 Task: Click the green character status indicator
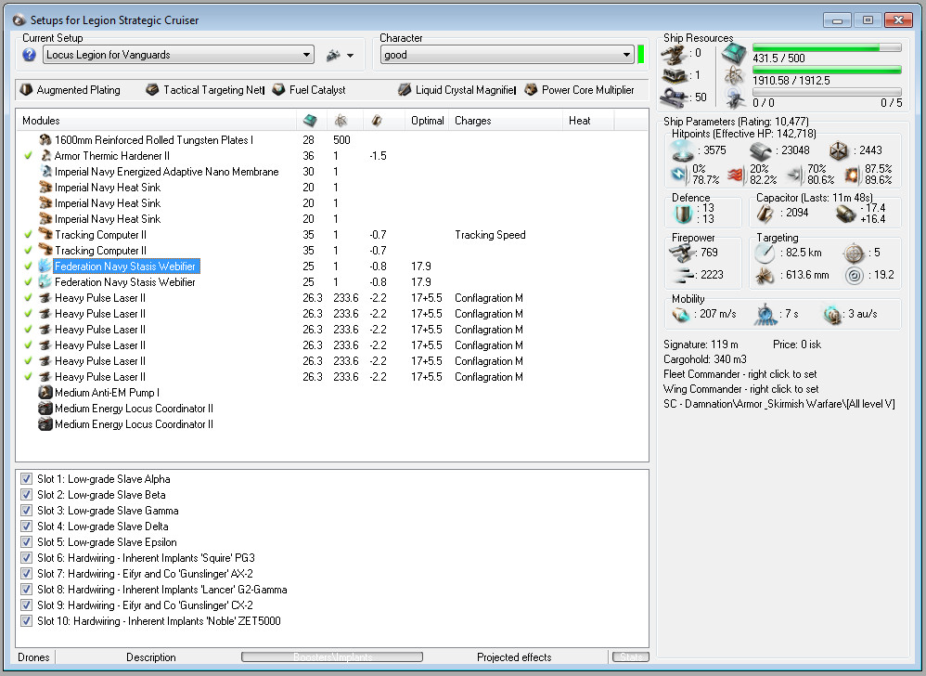click(x=641, y=54)
